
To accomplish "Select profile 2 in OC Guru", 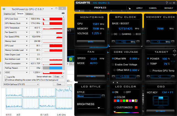I will click(90, 11).
